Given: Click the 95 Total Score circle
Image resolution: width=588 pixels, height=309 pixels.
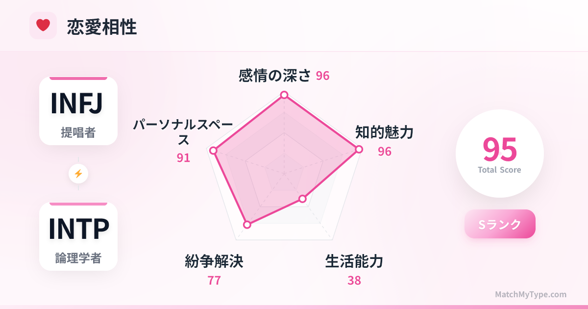Looking at the screenshot, I should click(x=499, y=154).
